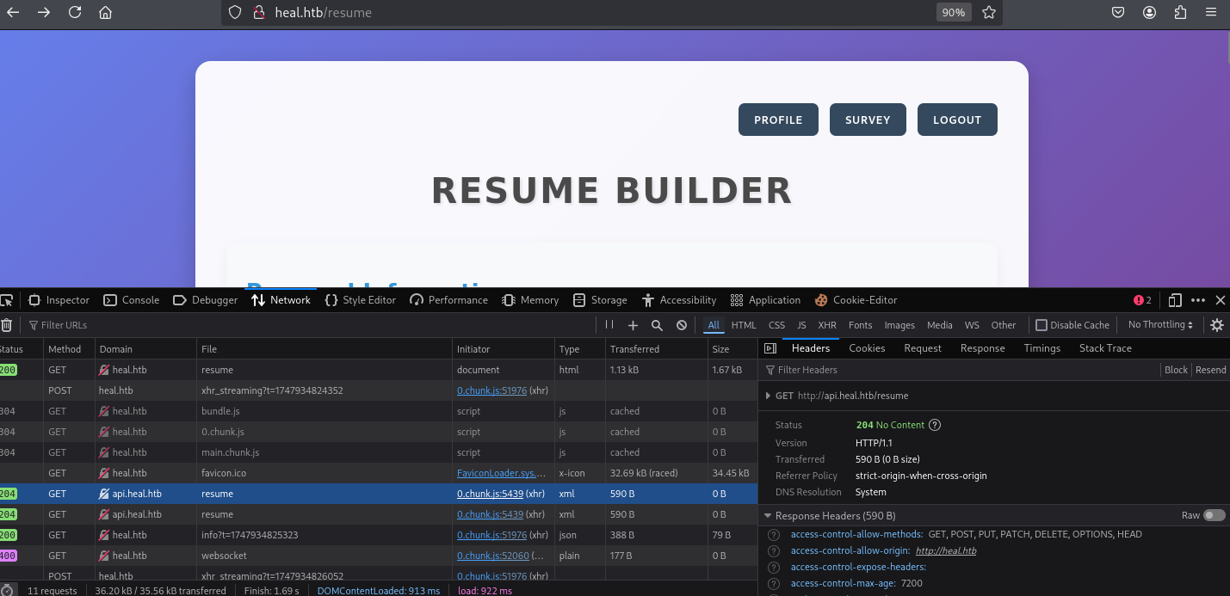Pause network request recording
Viewport: 1230px width, 596px height.
[609, 325]
